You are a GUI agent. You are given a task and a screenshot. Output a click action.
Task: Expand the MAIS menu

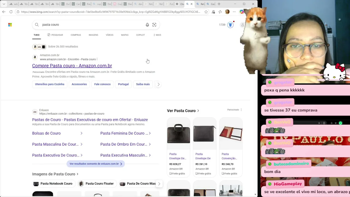pyautogui.click(x=157, y=35)
